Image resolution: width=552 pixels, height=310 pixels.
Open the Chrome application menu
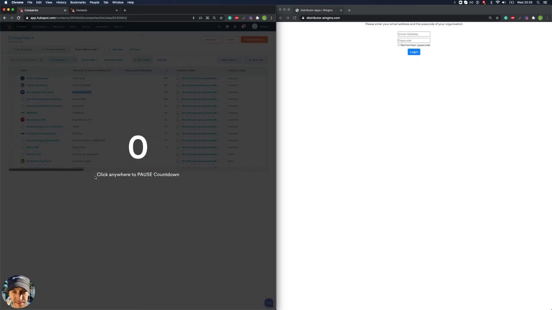click(17, 2)
